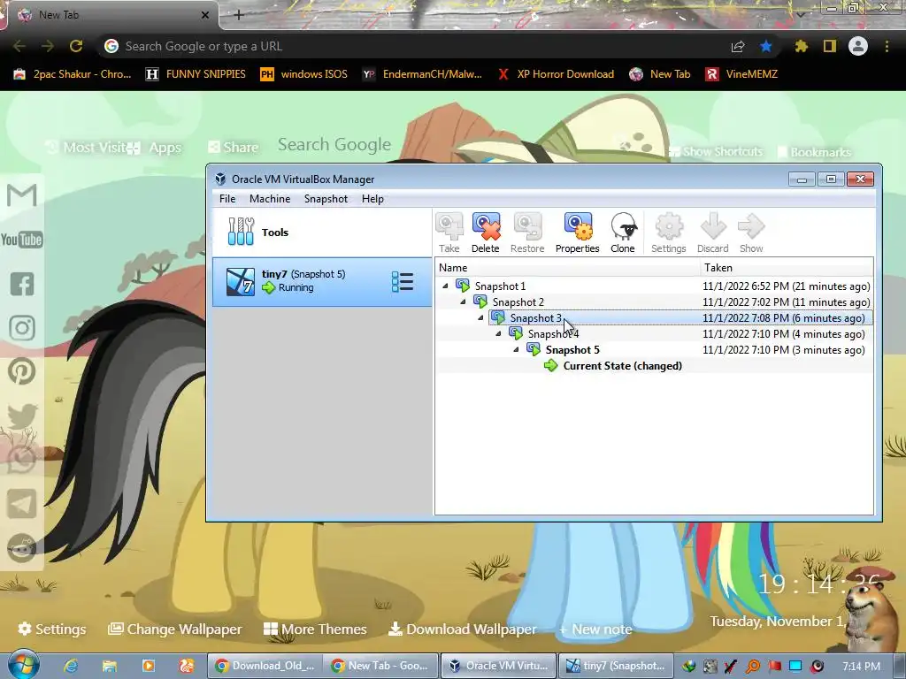This screenshot has width=906, height=679.
Task: Switch to tiny7 (Snapshot...) taskbar window
Action: pyautogui.click(x=617, y=666)
